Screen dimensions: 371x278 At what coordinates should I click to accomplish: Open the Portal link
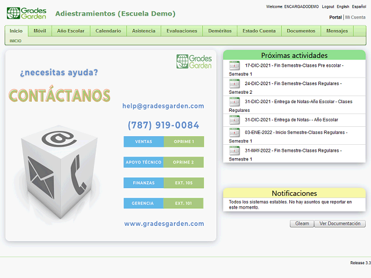point(335,17)
